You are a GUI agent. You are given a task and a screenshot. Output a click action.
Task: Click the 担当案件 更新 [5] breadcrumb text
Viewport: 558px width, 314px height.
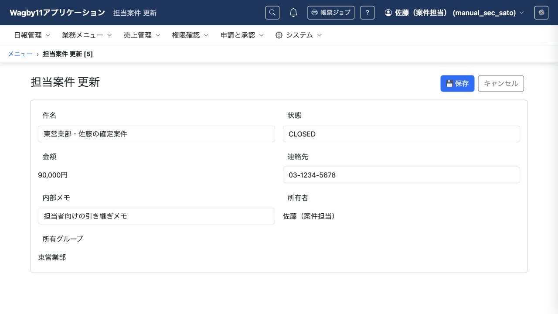(68, 54)
